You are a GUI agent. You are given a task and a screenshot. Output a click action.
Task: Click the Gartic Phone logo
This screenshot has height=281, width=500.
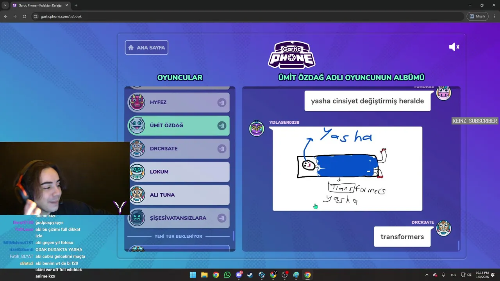[x=291, y=55]
